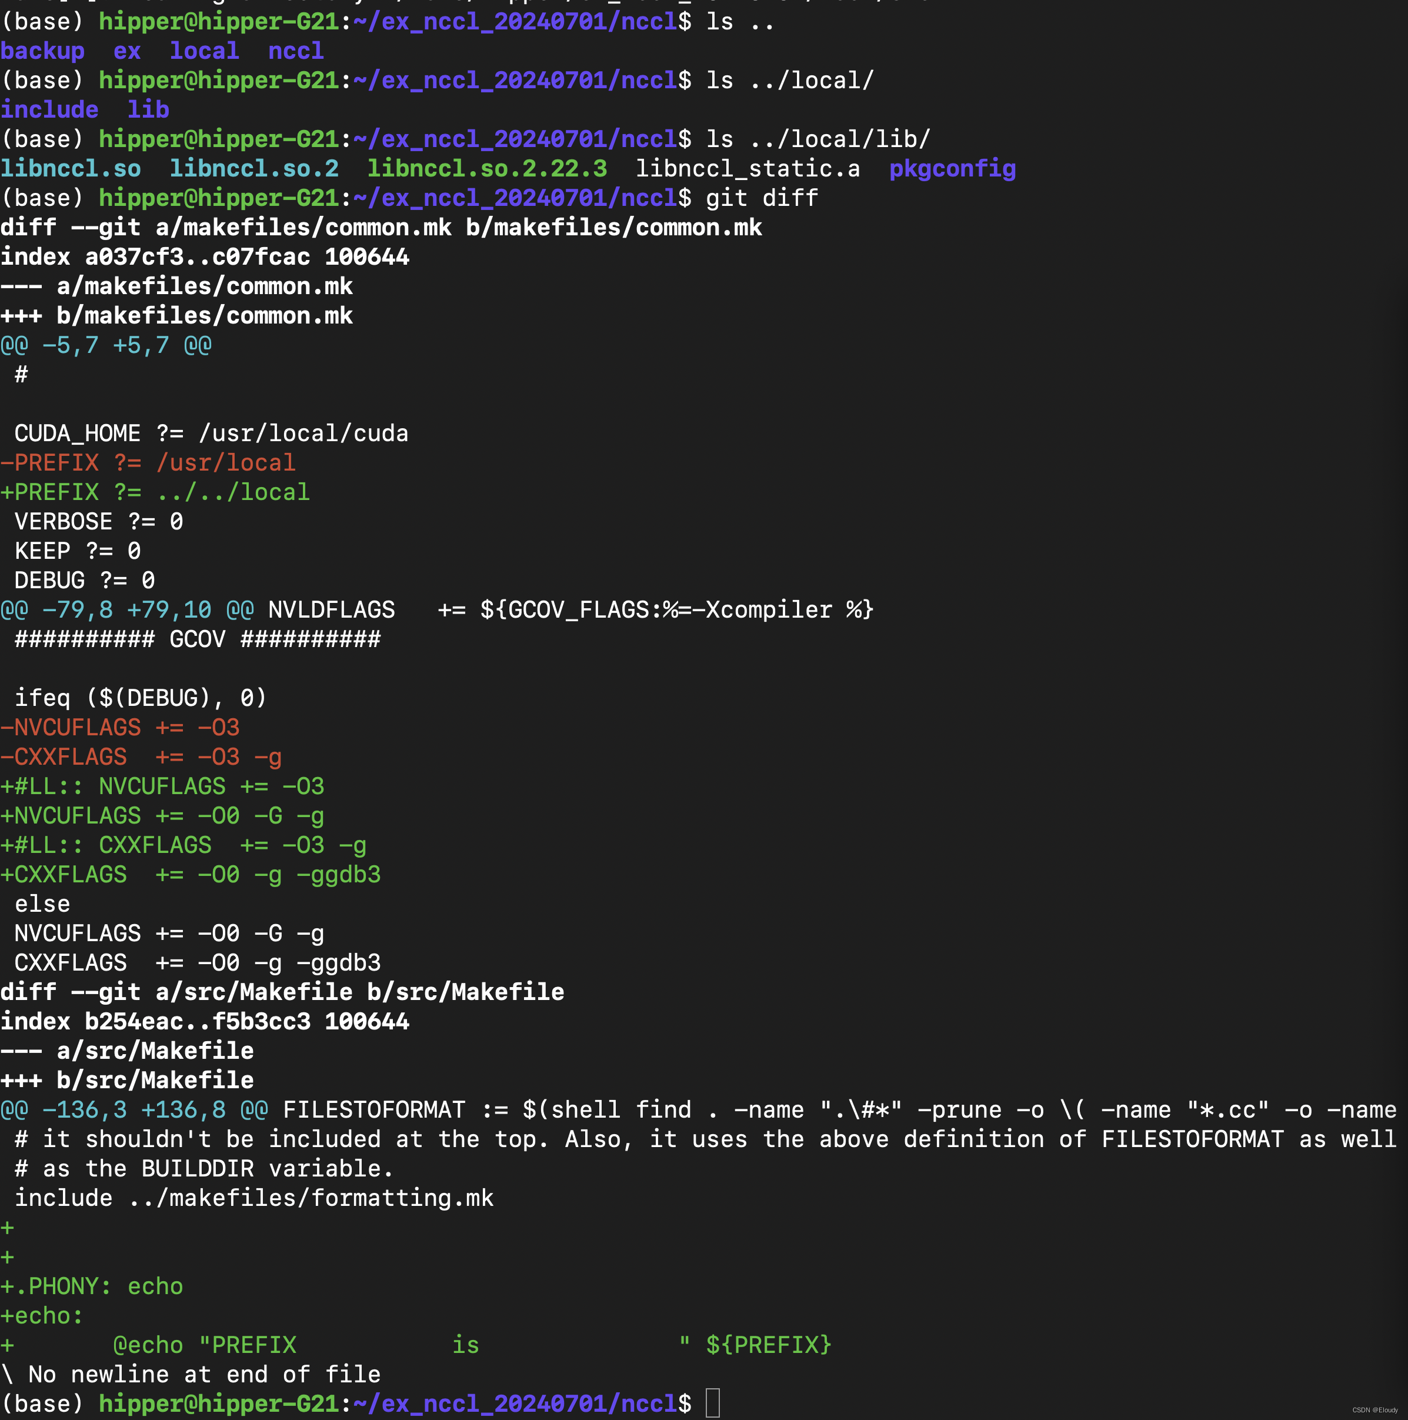The image size is (1408, 1420).
Task: Click the 'CSDN @Eloudy' watermark text
Action: click(1374, 1410)
